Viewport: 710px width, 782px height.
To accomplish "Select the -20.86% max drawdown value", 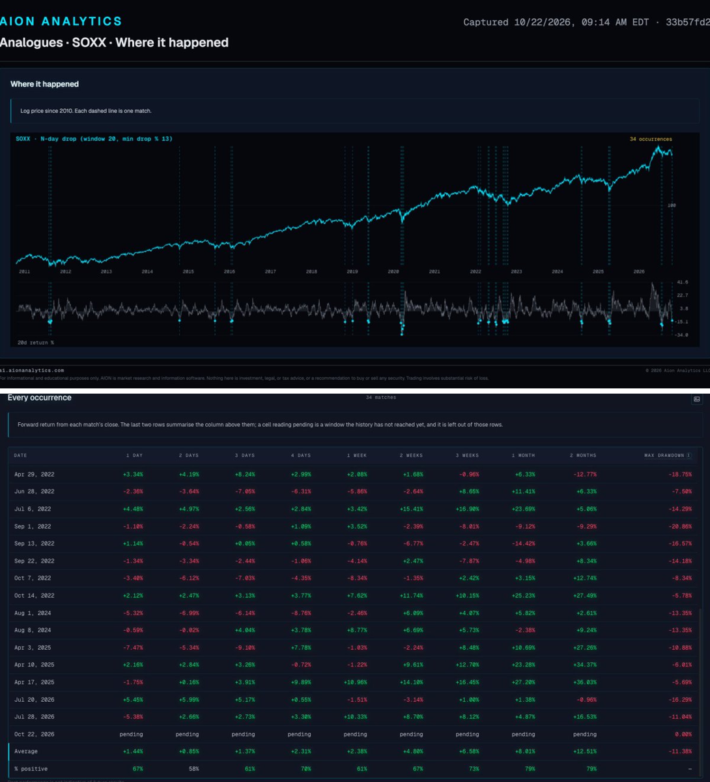I will pos(679,526).
